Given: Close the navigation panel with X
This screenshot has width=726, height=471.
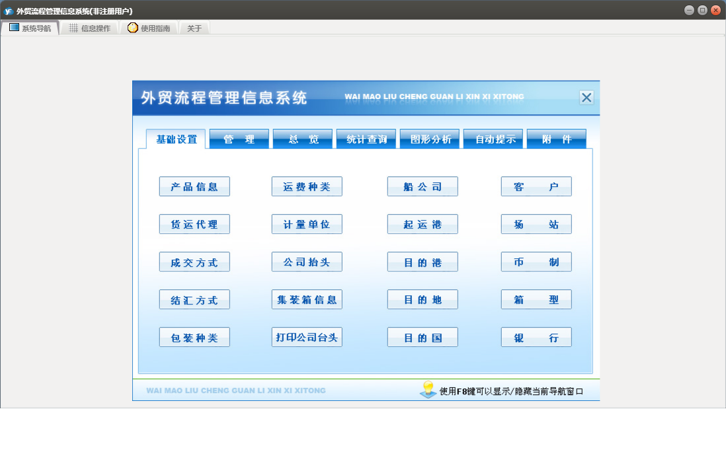Looking at the screenshot, I should click(x=586, y=98).
